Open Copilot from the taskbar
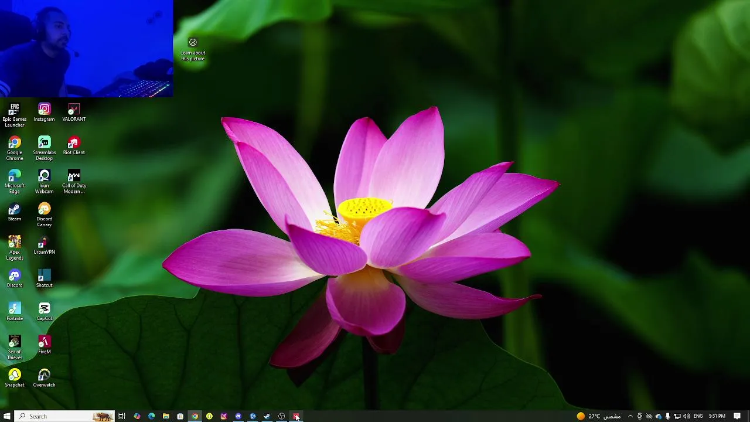This screenshot has height=422, width=750. [137, 416]
